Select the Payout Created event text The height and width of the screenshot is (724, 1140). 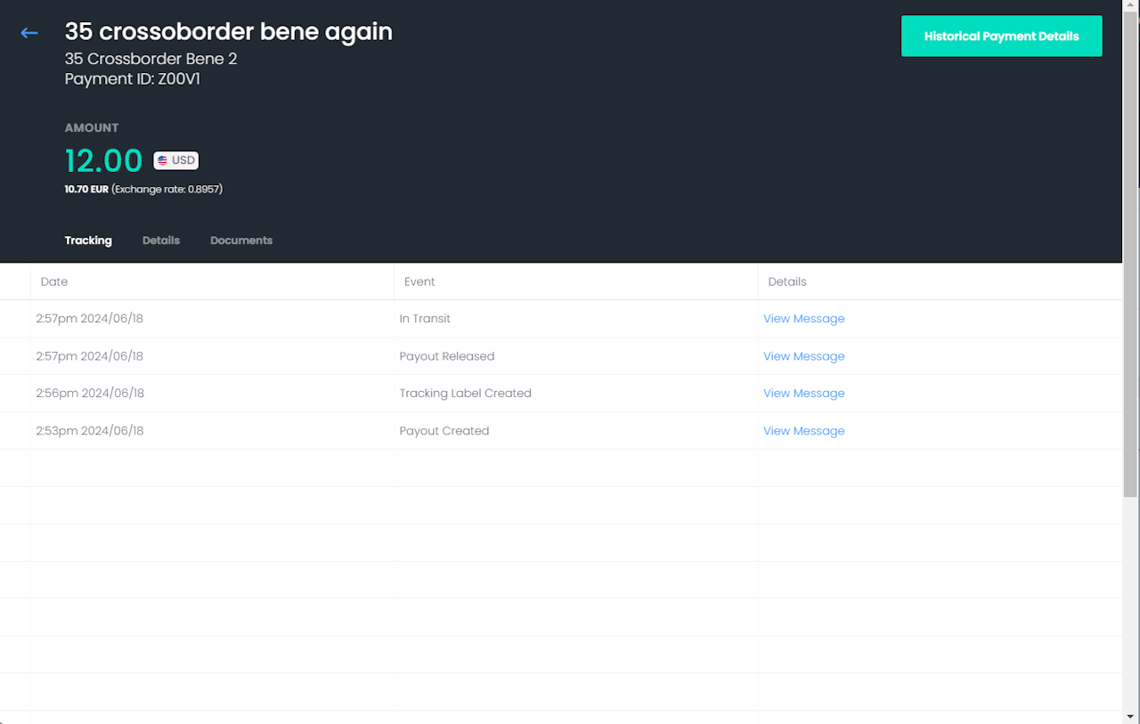(x=444, y=431)
